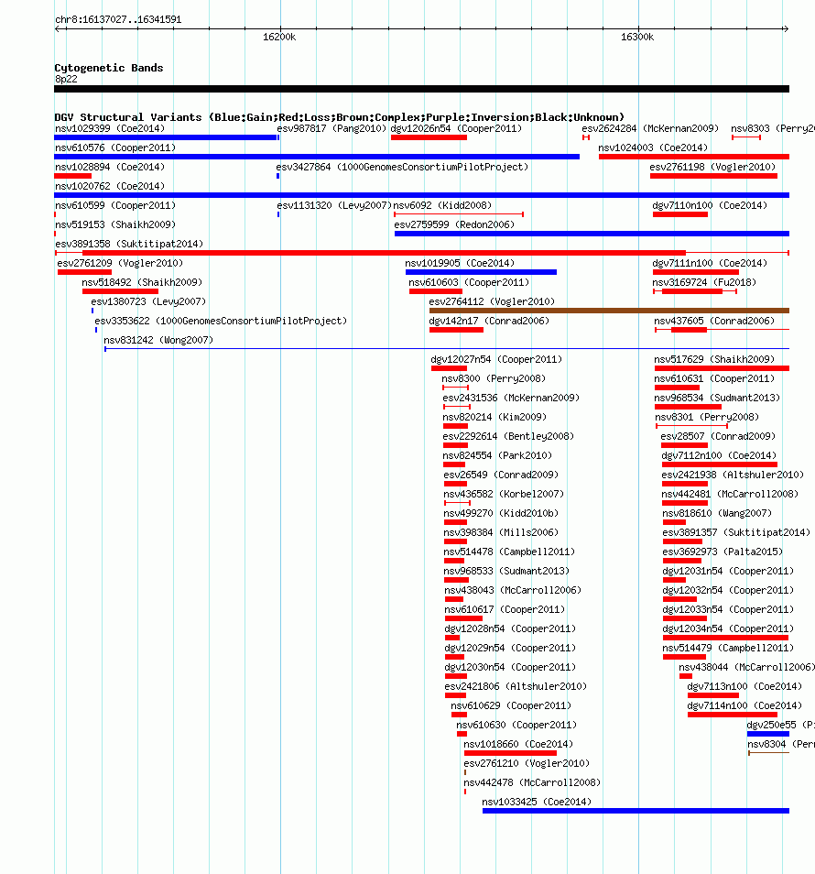This screenshot has height=874, width=815.
Task: Click esv3891357 (Suktitipat2014) label
Action: pos(736,532)
